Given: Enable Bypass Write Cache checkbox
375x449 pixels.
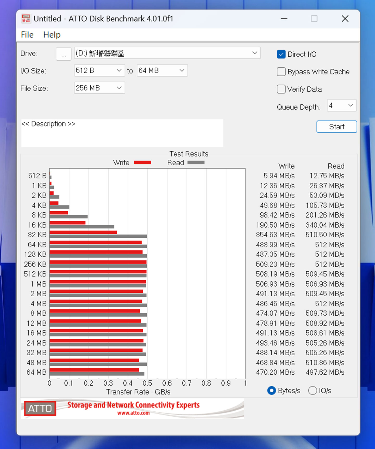Looking at the screenshot, I should coord(281,72).
